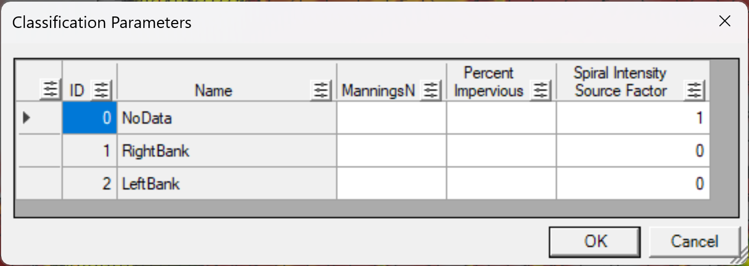
Task: Edit the ManningsN cell for RightBank
Action: [x=392, y=151]
